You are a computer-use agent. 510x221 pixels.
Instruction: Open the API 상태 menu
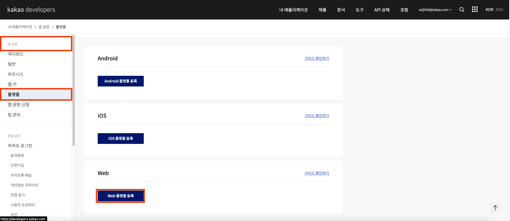(382, 10)
